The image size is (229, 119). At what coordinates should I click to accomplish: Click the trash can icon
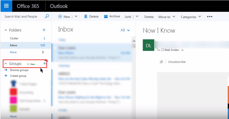[86, 16]
